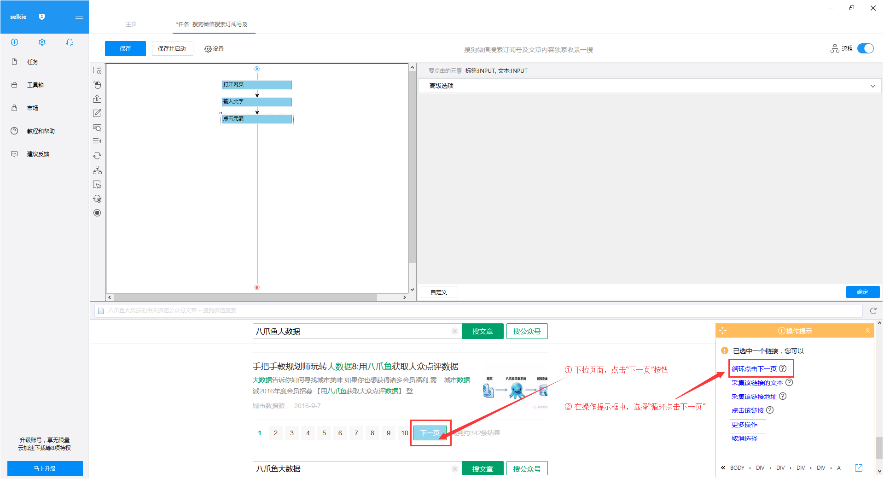Toggle the 流程 switch off

[x=866, y=48]
